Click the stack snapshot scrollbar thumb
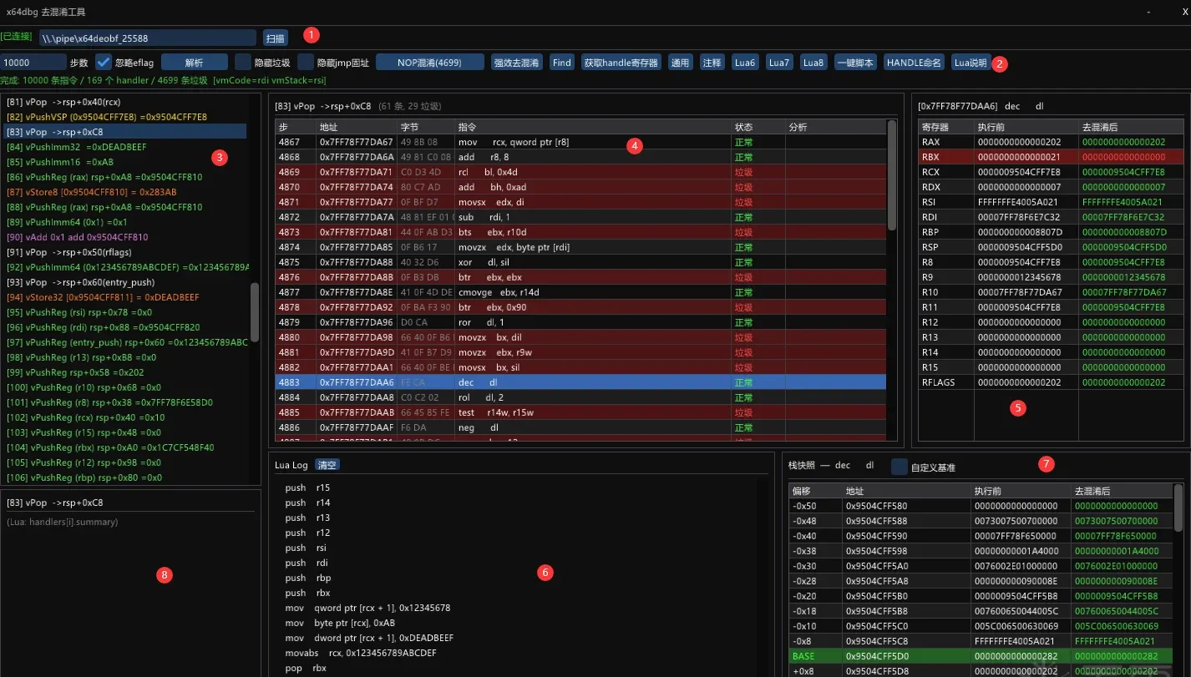Image resolution: width=1191 pixels, height=677 pixels. tap(1178, 508)
